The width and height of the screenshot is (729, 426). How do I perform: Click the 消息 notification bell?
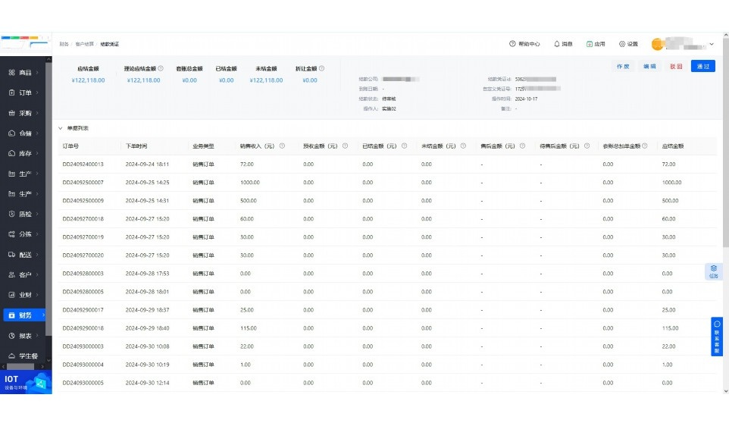pyautogui.click(x=557, y=44)
